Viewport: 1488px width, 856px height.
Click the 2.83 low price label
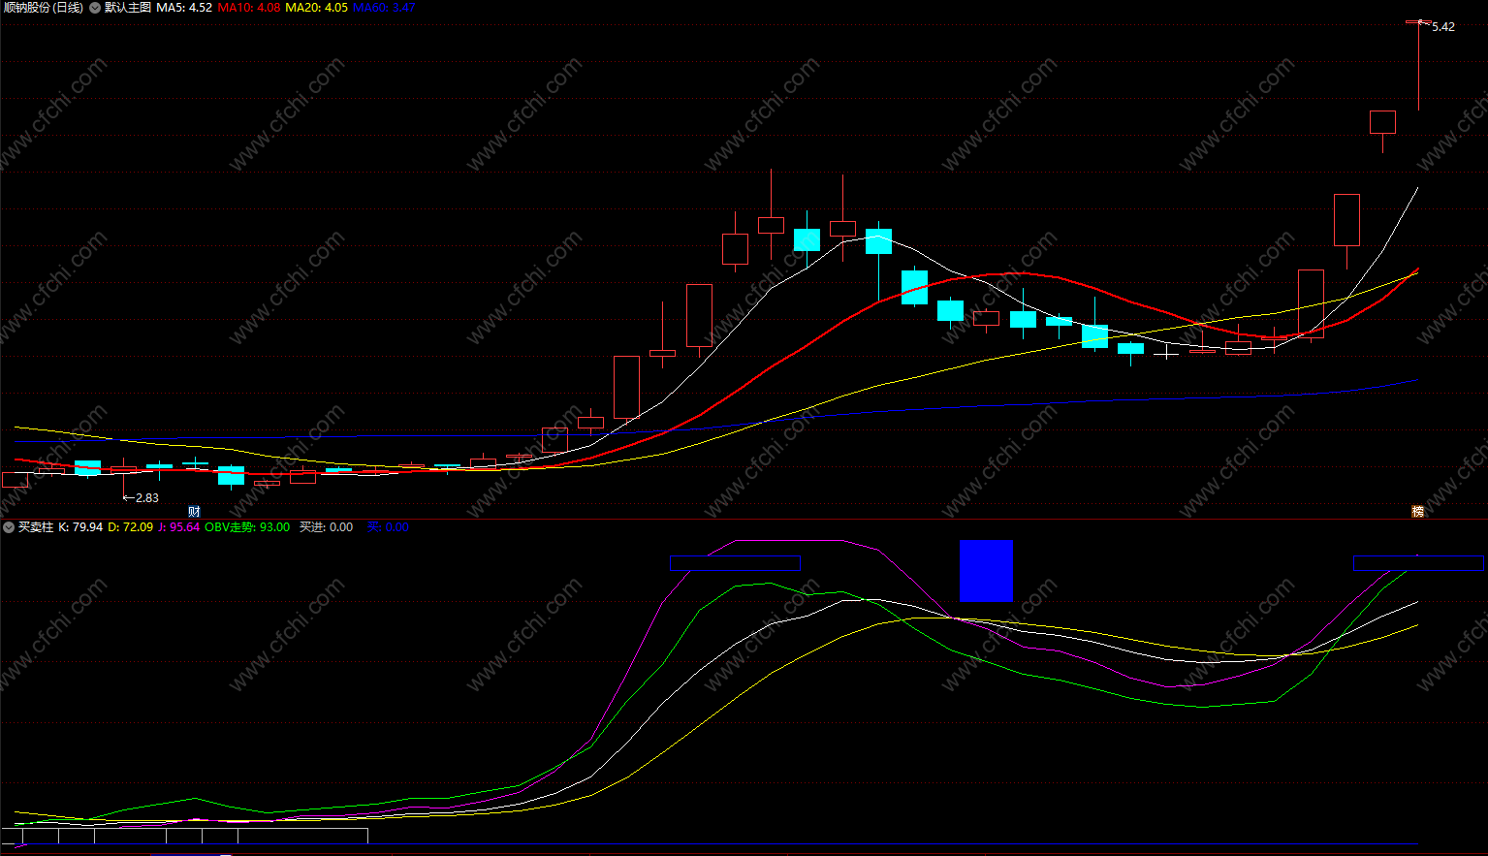[x=146, y=497]
